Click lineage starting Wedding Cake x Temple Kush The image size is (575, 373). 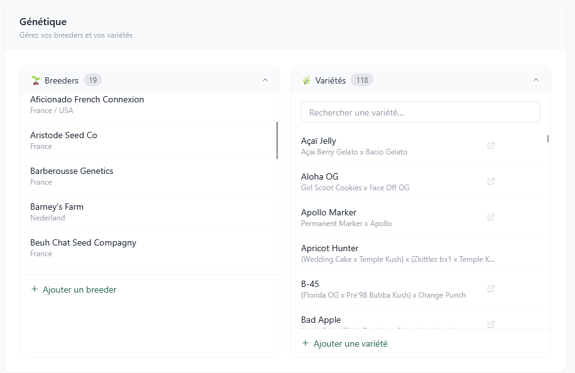pyautogui.click(x=398, y=259)
